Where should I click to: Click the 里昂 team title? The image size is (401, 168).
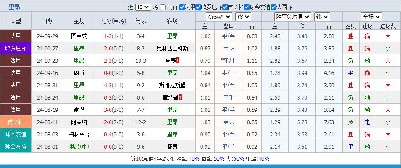pos(15,7)
